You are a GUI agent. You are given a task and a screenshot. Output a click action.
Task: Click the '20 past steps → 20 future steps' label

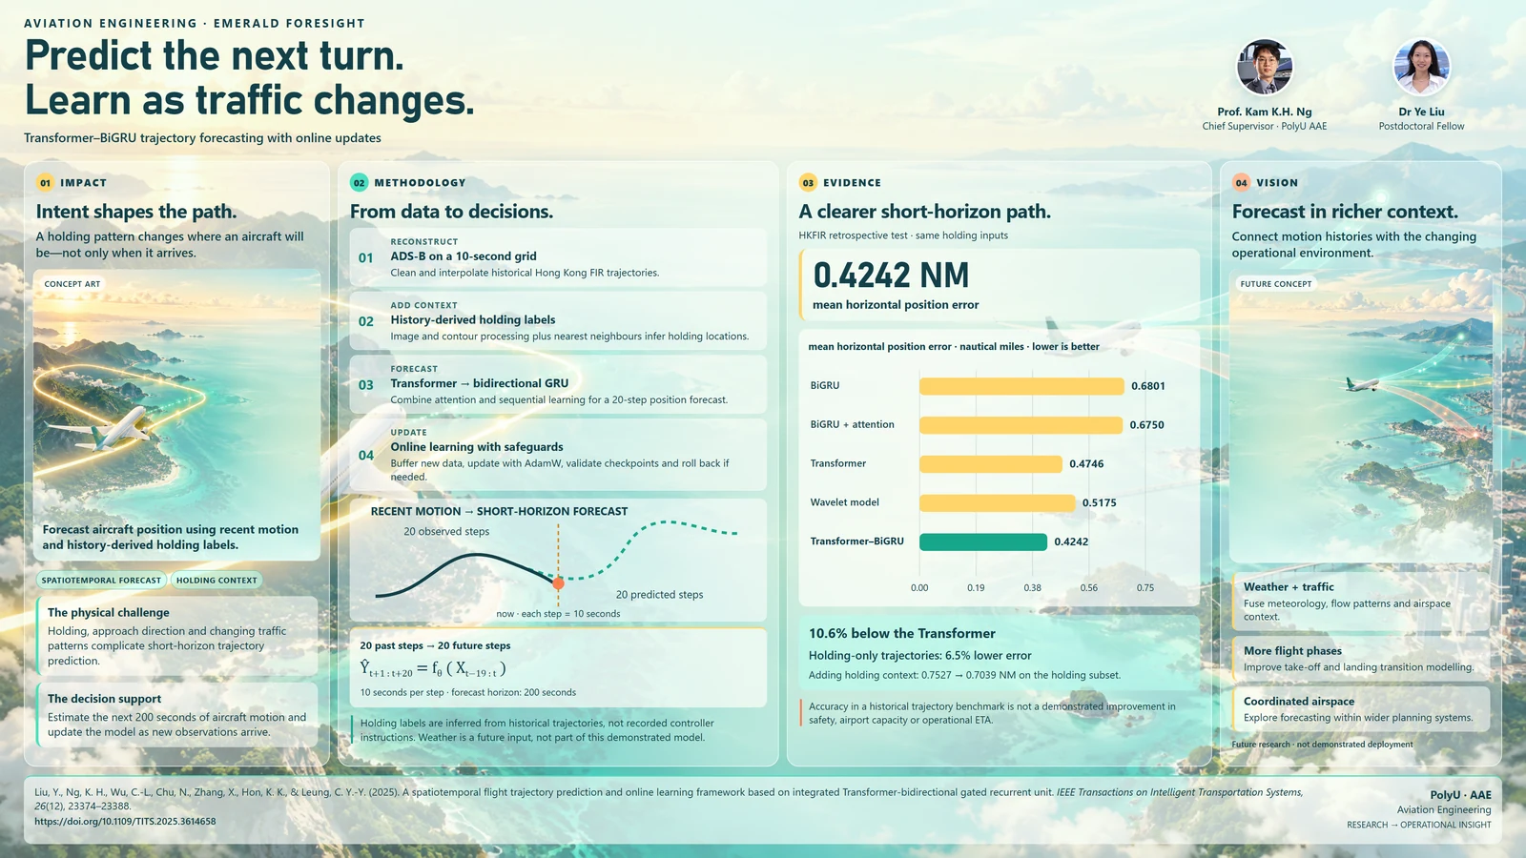click(x=435, y=645)
